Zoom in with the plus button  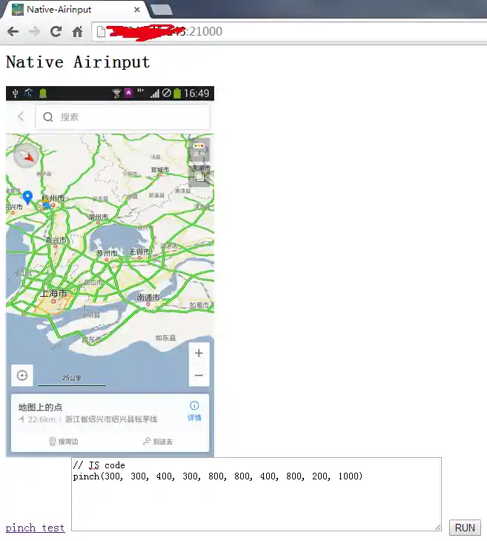coord(199,353)
